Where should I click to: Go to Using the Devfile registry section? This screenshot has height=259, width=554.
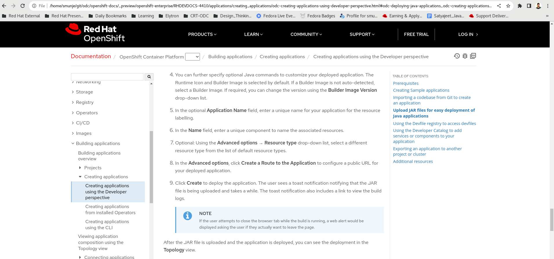[434, 124]
